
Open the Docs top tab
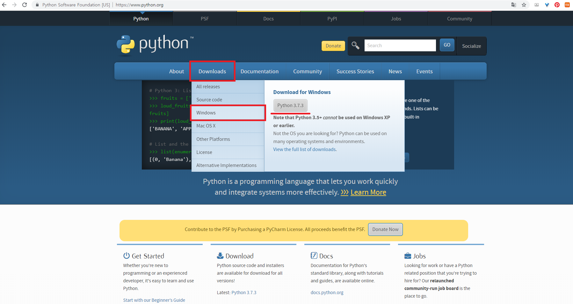269,18
